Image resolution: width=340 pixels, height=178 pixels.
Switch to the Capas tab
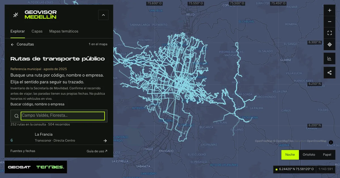point(37,31)
